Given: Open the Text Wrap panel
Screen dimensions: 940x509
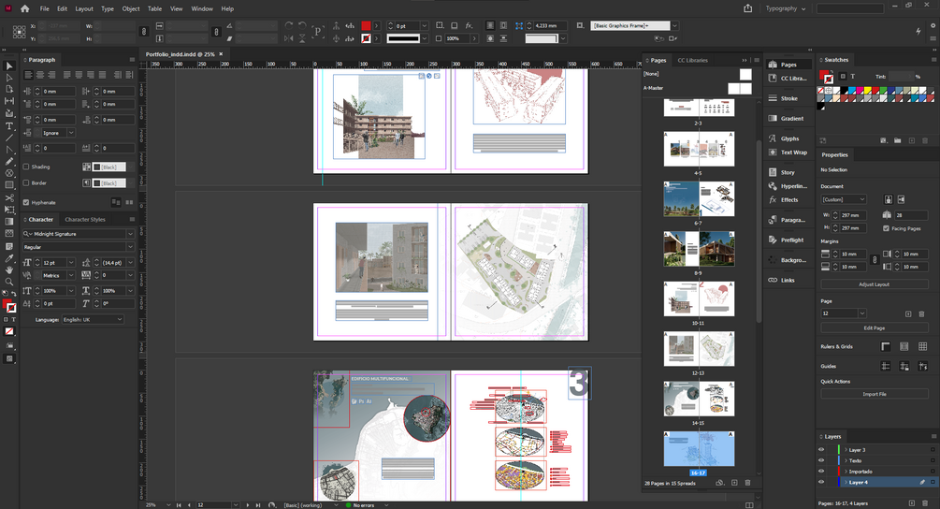Looking at the screenshot, I should tap(793, 153).
